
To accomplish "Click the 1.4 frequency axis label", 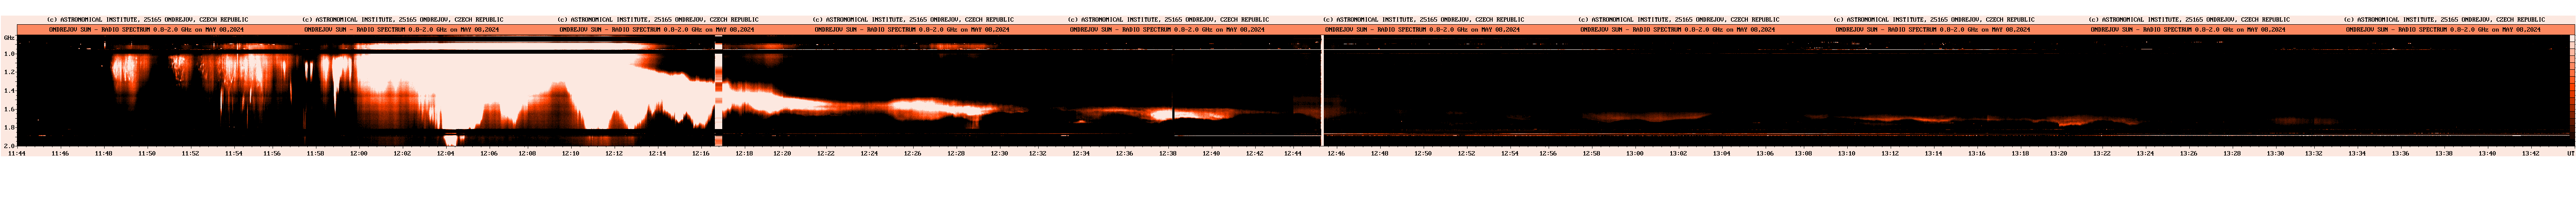I will point(8,91).
